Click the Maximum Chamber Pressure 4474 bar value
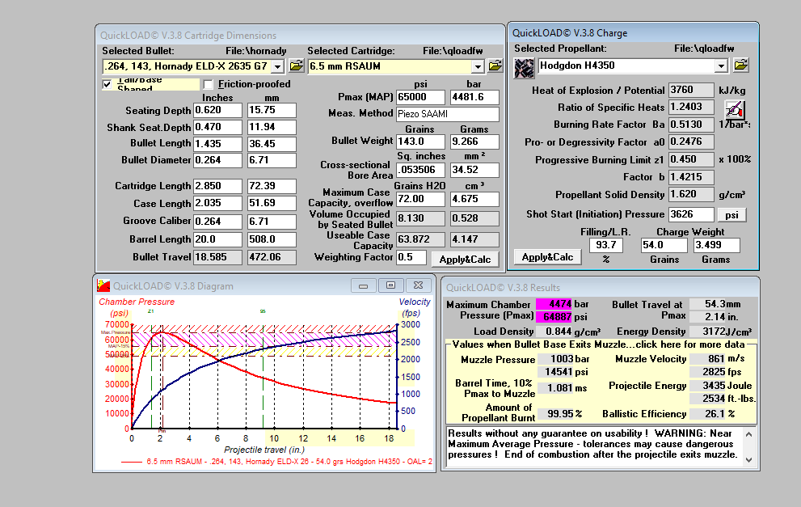801x507 pixels. click(554, 304)
